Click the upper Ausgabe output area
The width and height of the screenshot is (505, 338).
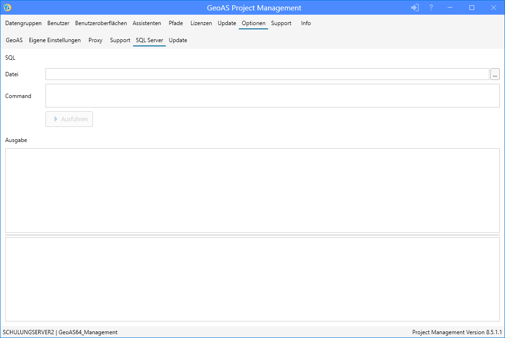pyautogui.click(x=252, y=190)
